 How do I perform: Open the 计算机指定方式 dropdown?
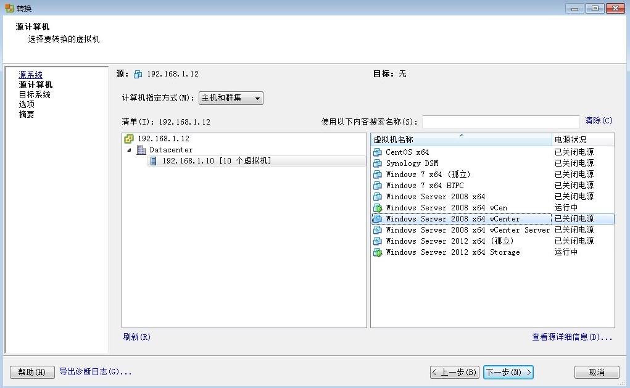(x=231, y=98)
